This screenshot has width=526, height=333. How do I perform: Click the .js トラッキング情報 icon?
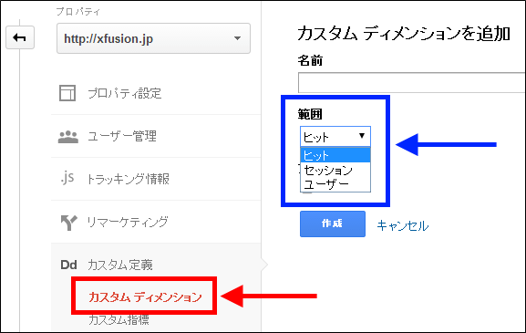tap(67, 178)
